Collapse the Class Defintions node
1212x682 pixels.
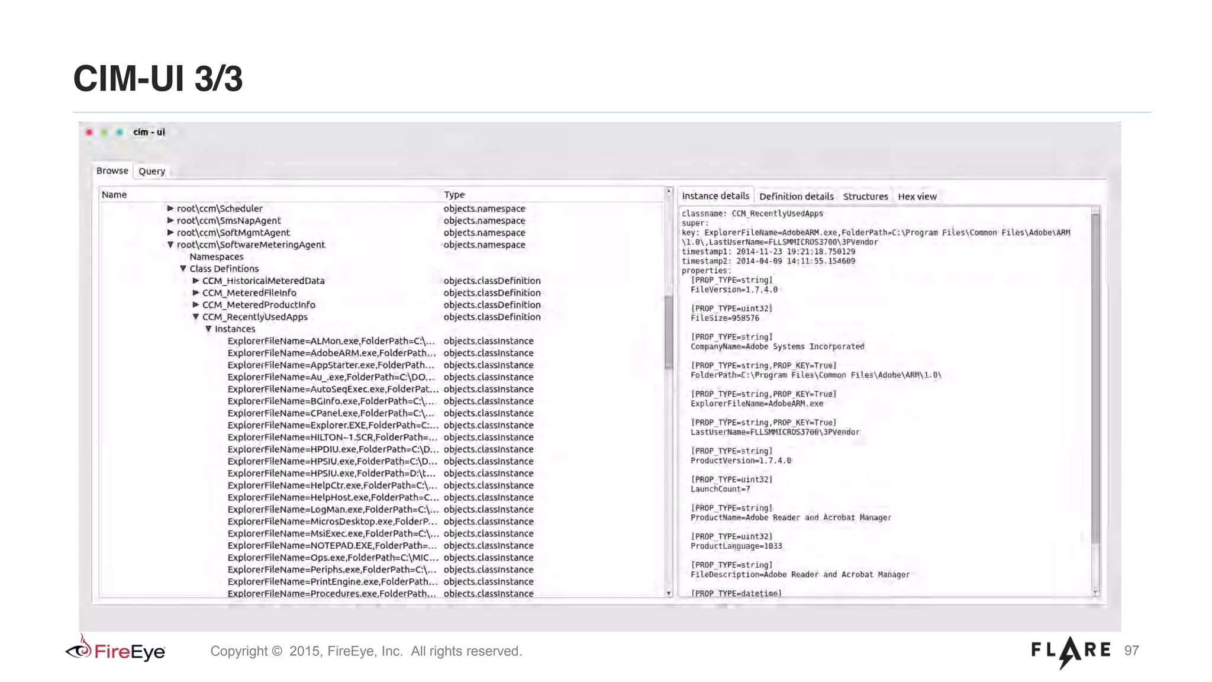183,269
